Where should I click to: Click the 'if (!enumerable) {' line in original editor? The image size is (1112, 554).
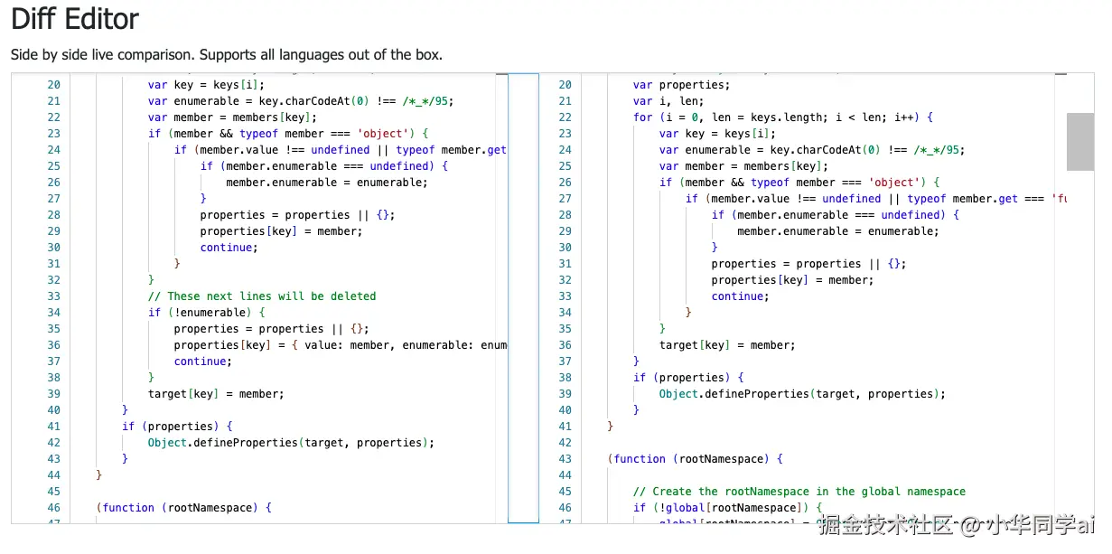click(207, 313)
